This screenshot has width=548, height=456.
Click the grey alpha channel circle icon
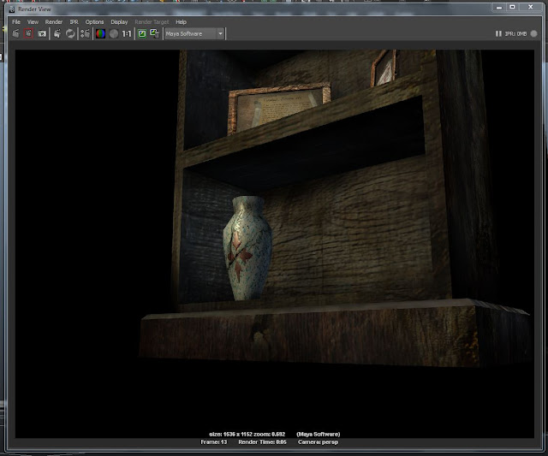114,34
